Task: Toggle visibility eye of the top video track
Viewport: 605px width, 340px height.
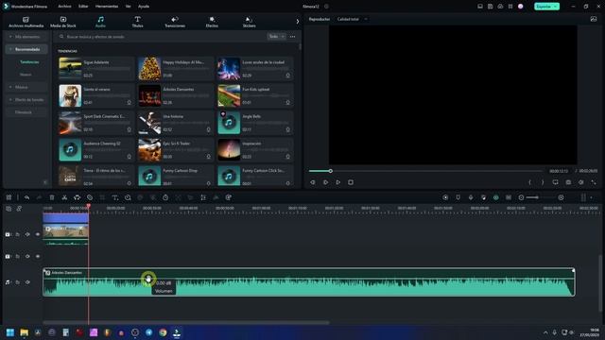Action: 38,234
